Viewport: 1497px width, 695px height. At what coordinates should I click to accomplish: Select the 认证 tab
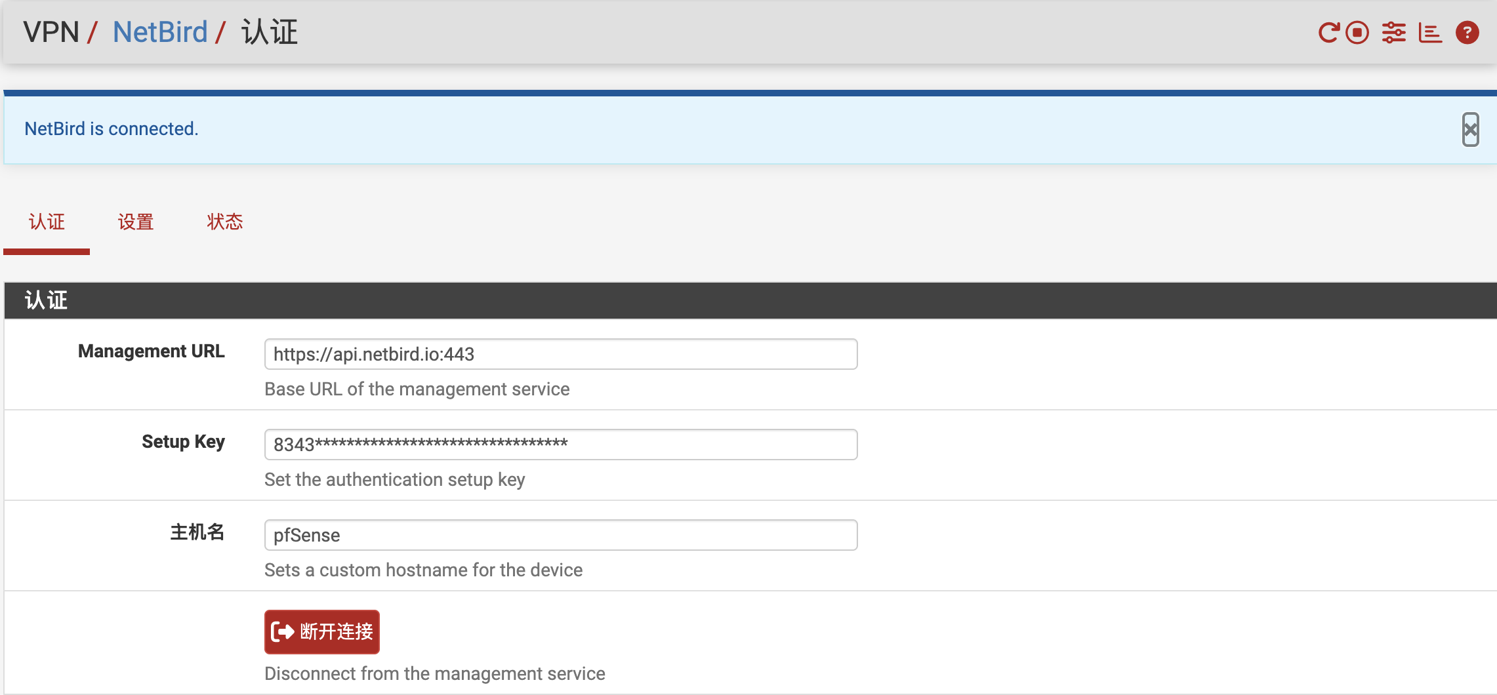(x=47, y=222)
